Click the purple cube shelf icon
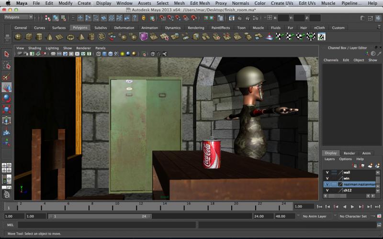Image resolution: width=383 pixels, height=239 pixels. coord(143,37)
